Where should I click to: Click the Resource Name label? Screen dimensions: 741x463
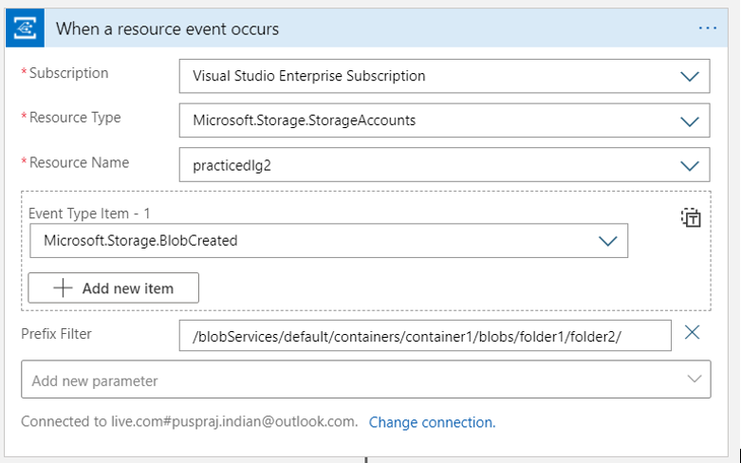(x=79, y=162)
